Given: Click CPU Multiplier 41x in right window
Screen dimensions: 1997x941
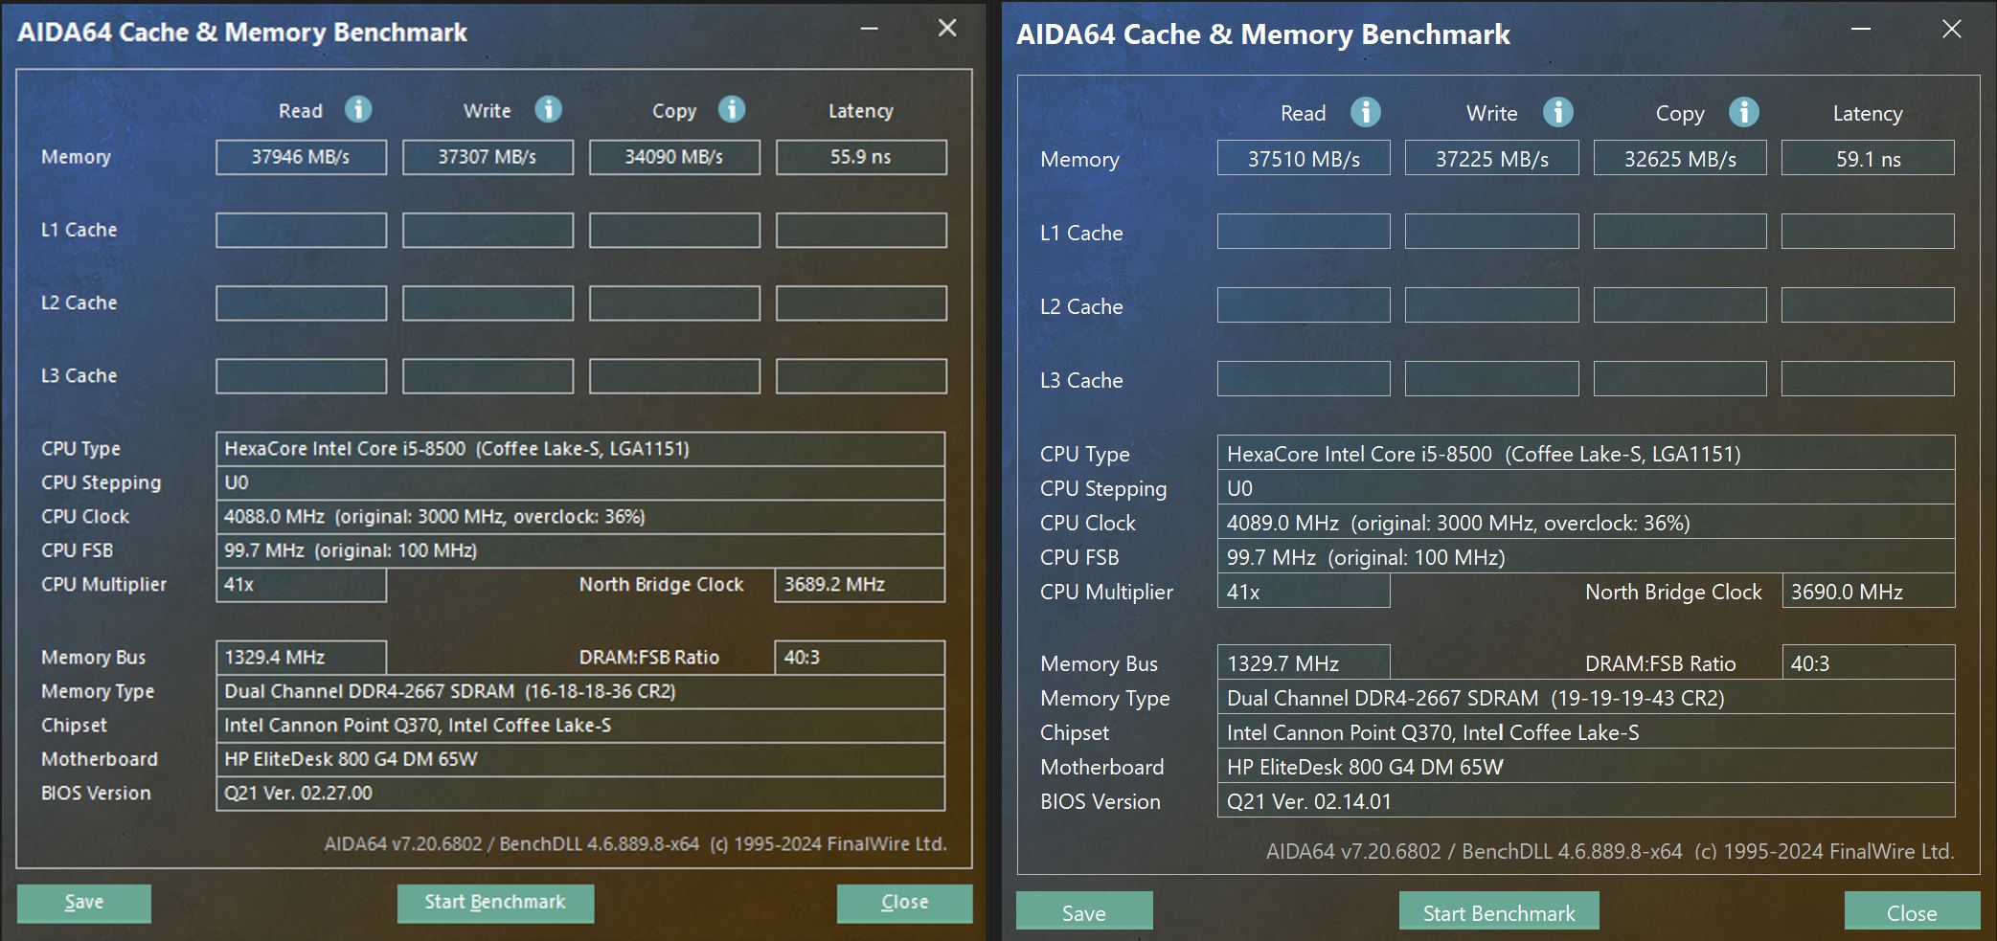Looking at the screenshot, I should coord(1304,592).
